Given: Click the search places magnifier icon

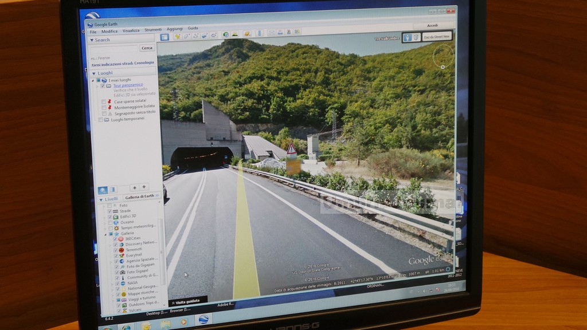Looking at the screenshot, I should (103, 190).
